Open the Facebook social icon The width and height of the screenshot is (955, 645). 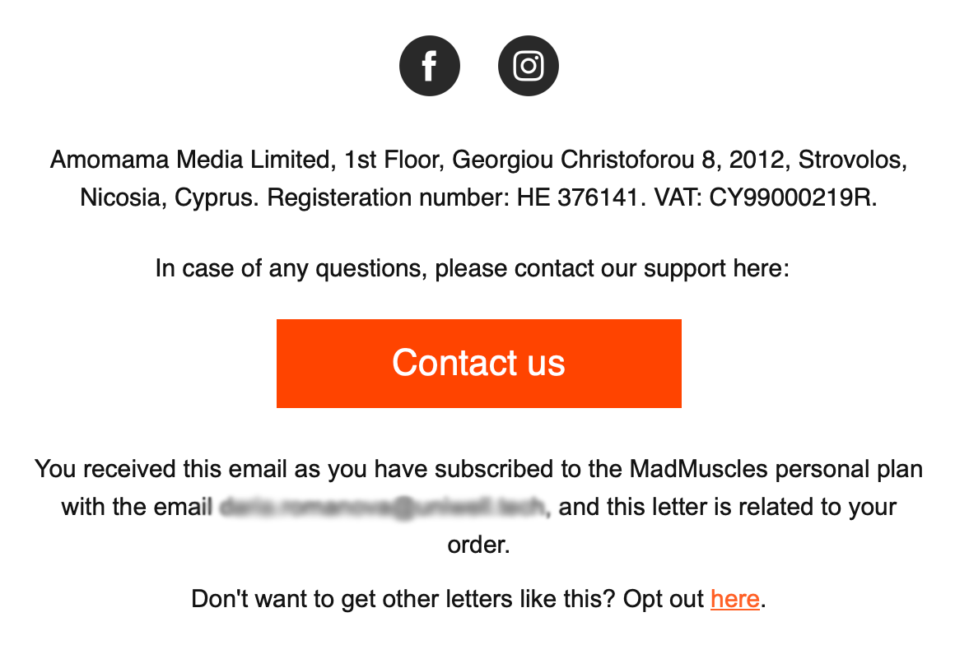pos(430,66)
